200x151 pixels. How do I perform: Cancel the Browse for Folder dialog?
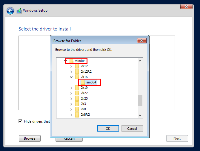(132, 128)
